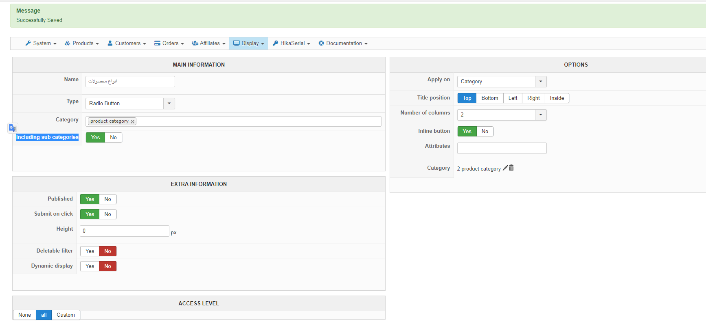Click the Height input field

click(x=125, y=231)
